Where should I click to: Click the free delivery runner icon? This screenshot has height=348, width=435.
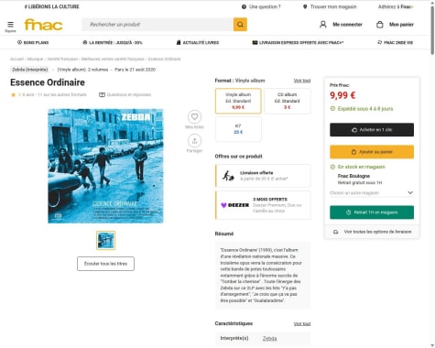pyautogui.click(x=228, y=176)
